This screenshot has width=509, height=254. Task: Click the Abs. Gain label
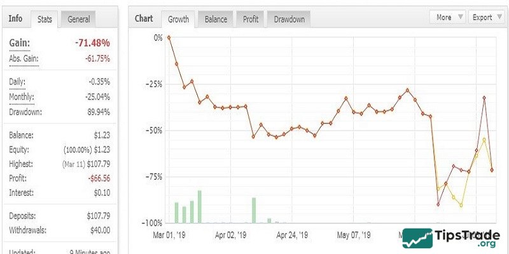[x=24, y=58]
